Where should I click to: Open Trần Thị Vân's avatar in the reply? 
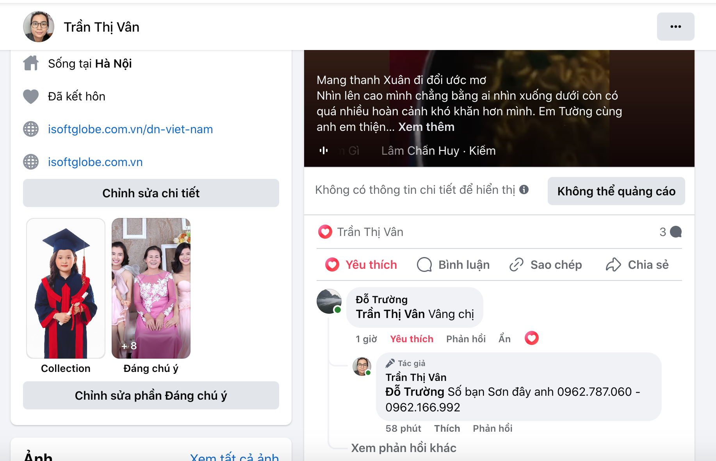pos(362,366)
